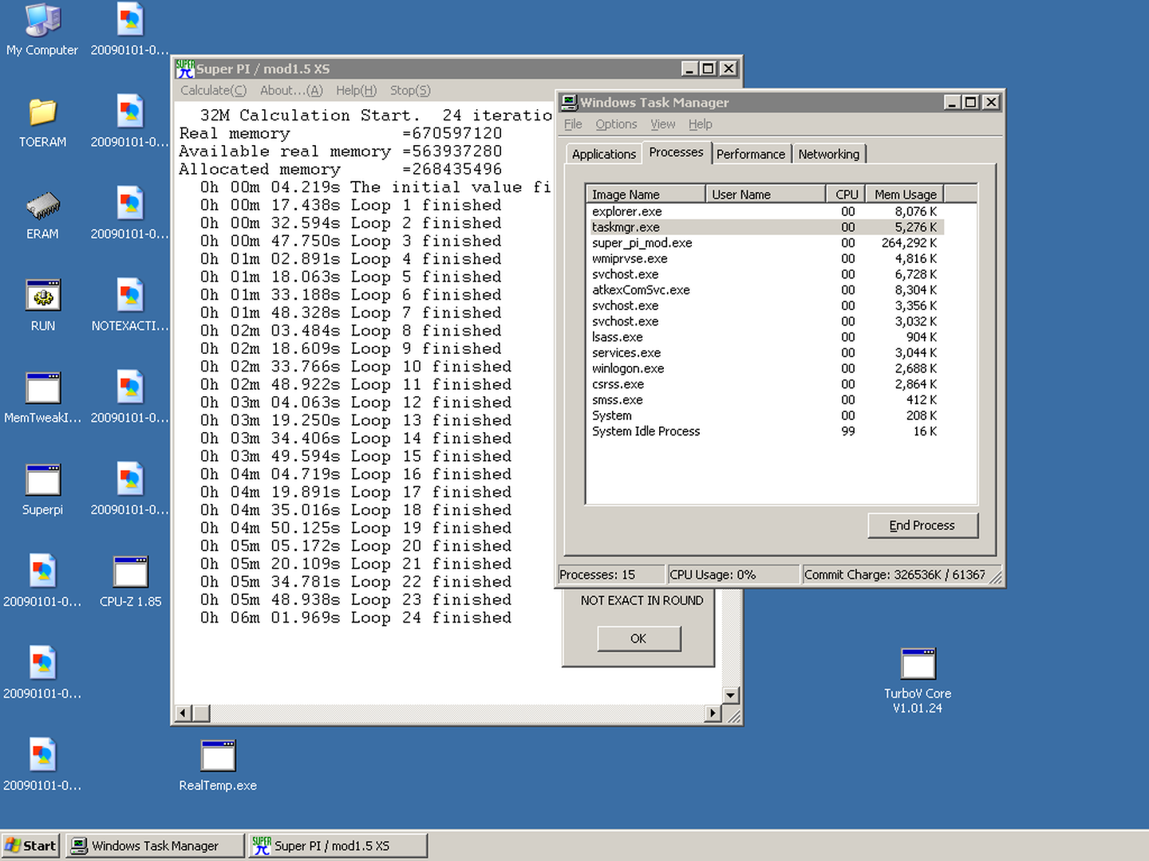Screen dimensions: 1149x861
Task: Select taskmgr.exe in the process list
Action: 766,227
